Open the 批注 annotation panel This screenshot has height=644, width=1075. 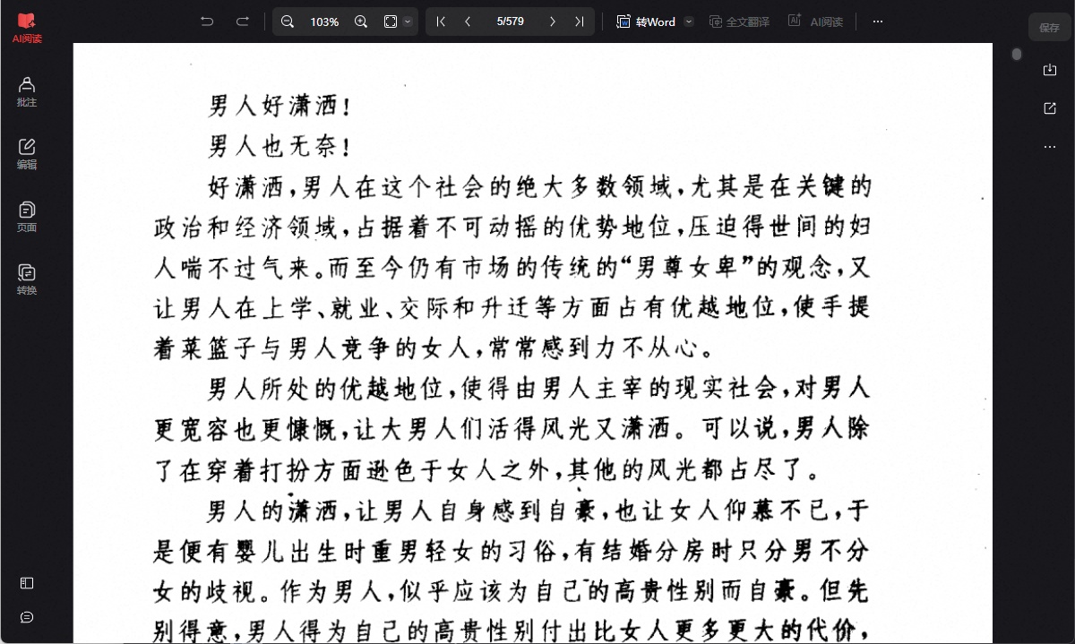pos(27,92)
